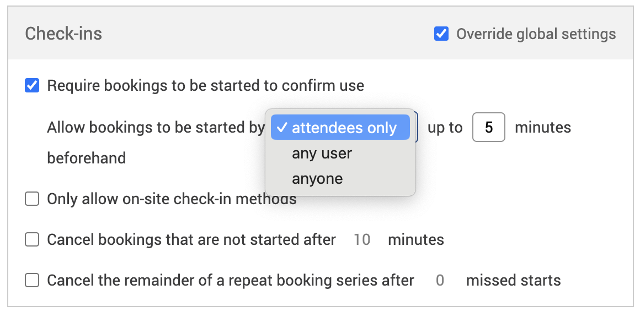This screenshot has height=312, width=640.
Task: Click the "missed starts" text label
Action: [x=513, y=281]
